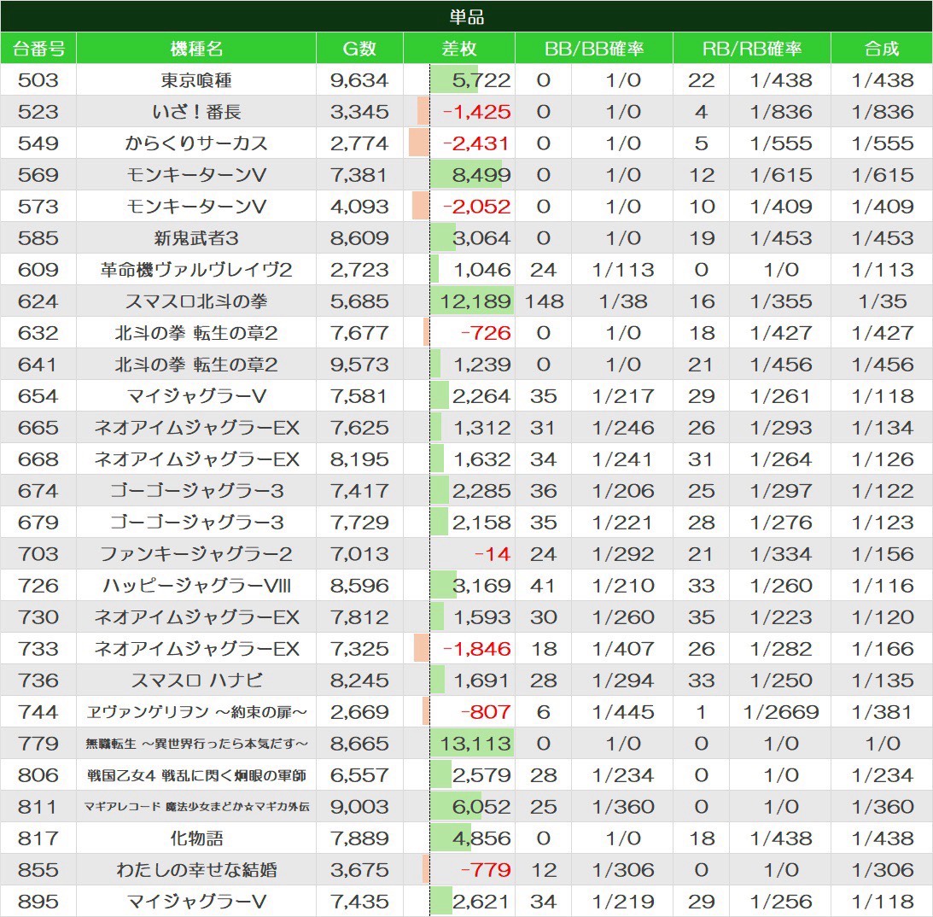This screenshot has width=933, height=917.
Task: Click the 2,264 difference value
Action: tap(481, 395)
